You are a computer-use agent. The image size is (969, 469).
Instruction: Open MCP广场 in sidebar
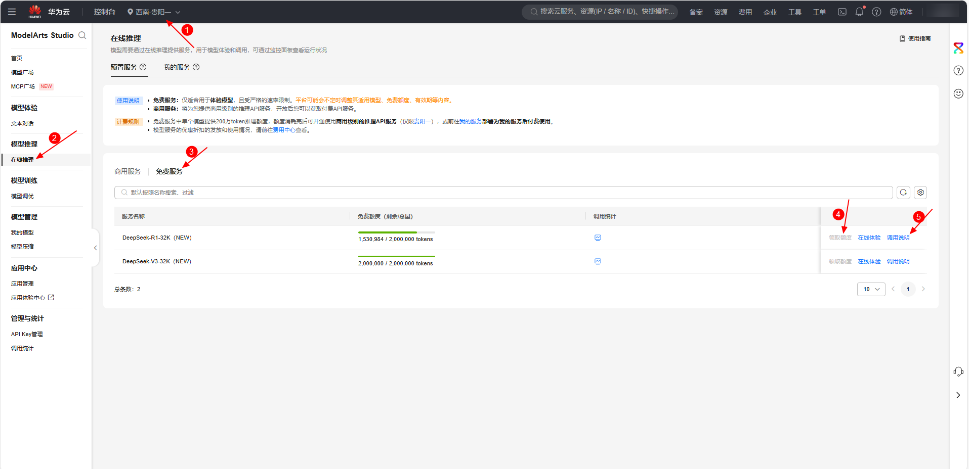click(x=23, y=86)
